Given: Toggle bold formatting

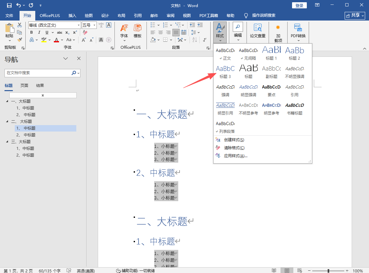Looking at the screenshot, I should pyautogui.click(x=31, y=32).
